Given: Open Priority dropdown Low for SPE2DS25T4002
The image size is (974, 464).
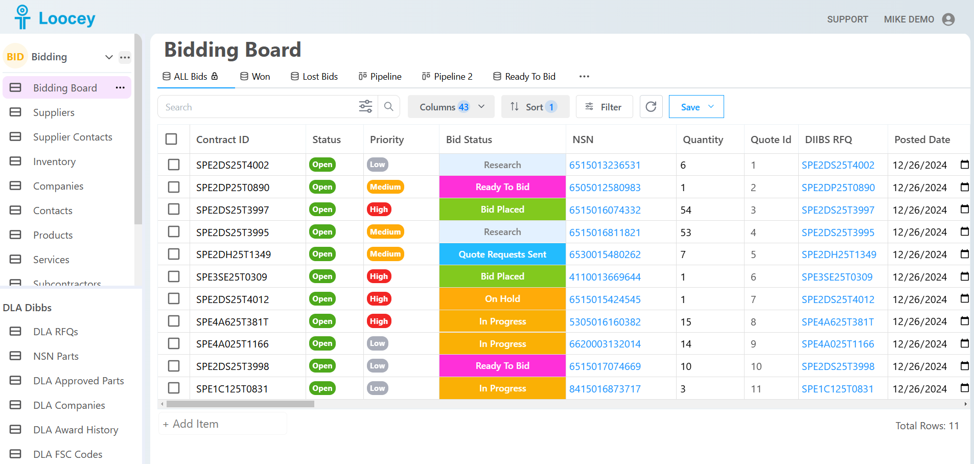Looking at the screenshot, I should pyautogui.click(x=378, y=165).
